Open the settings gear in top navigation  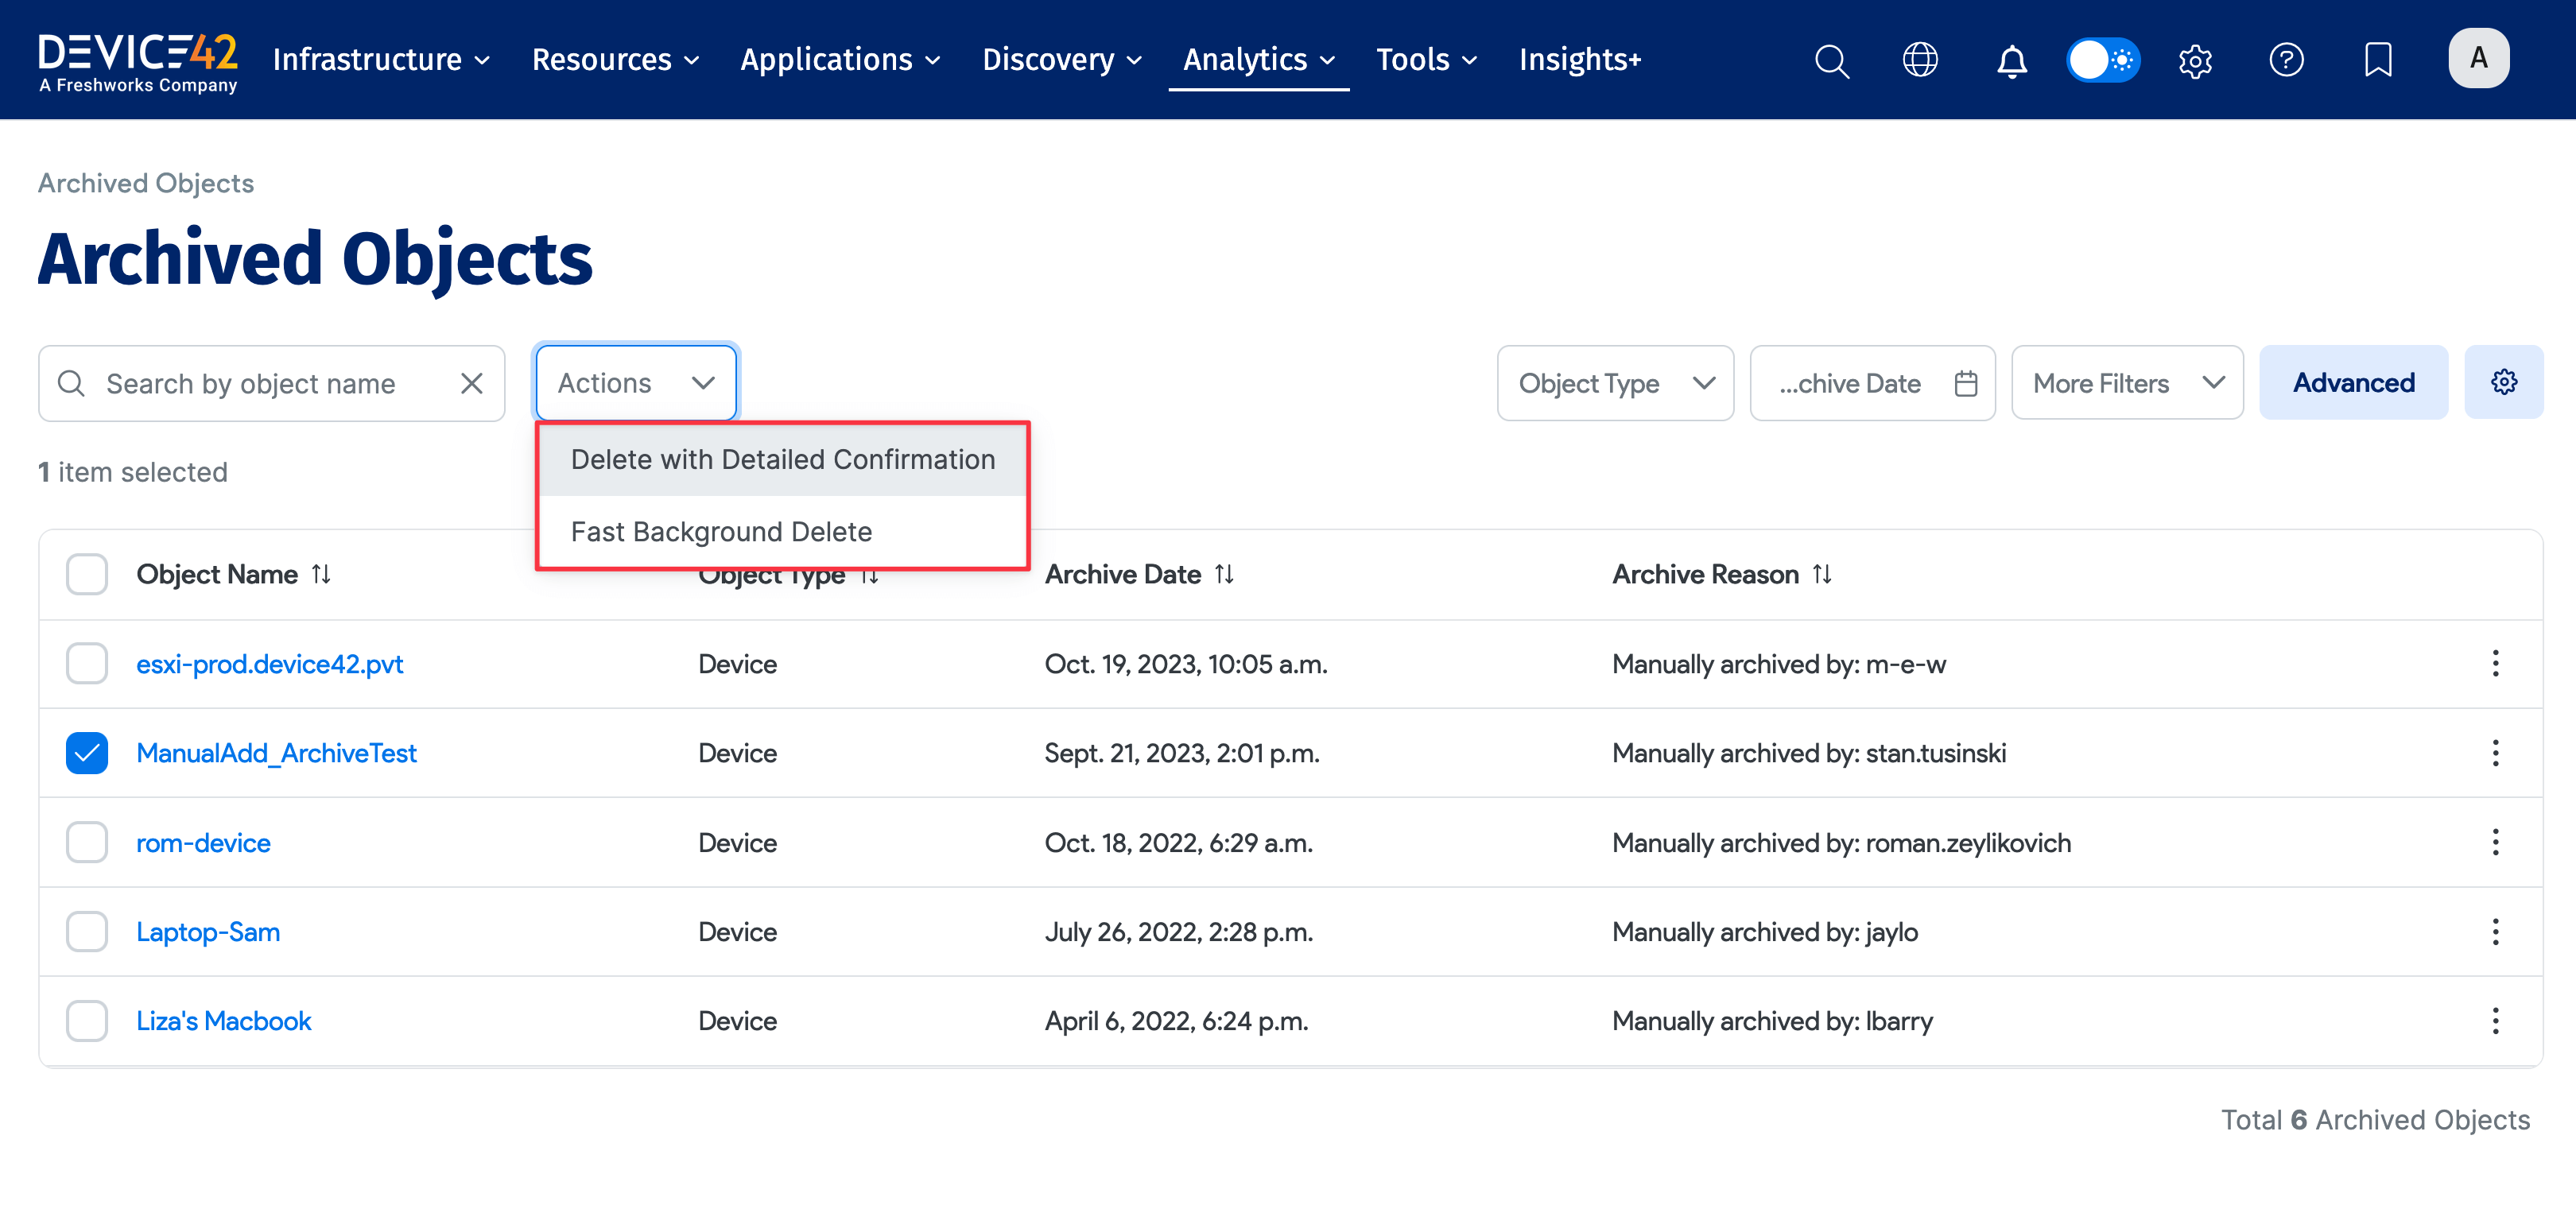[x=2195, y=60]
